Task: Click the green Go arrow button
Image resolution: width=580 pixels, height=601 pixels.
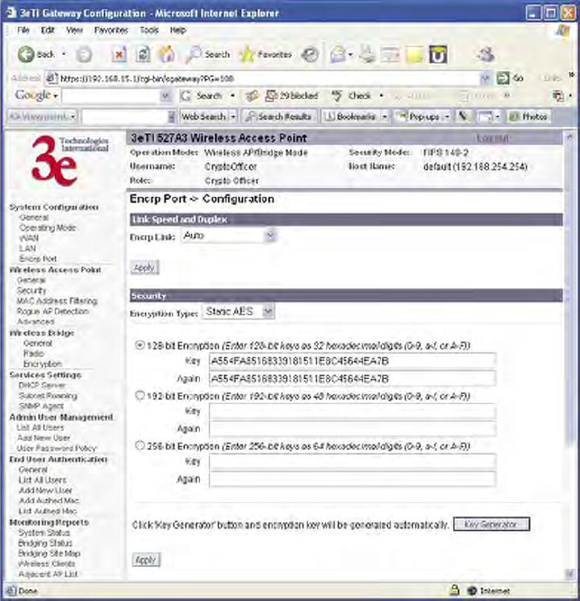Action: [x=503, y=78]
